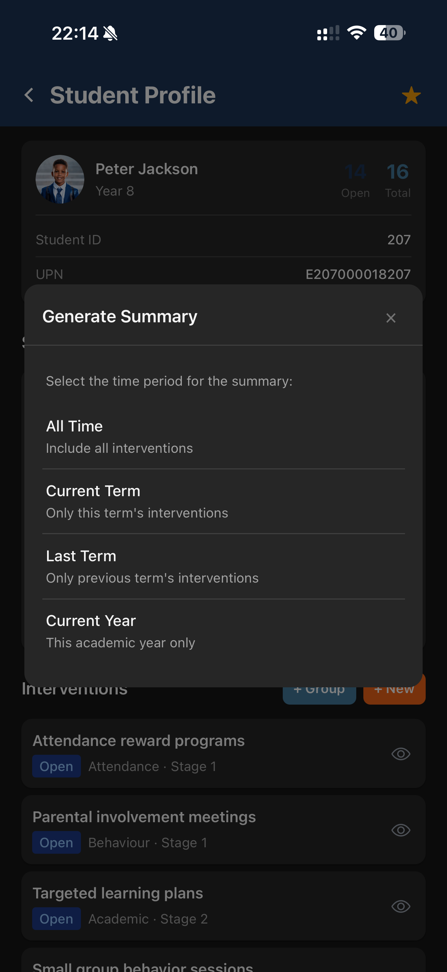The height and width of the screenshot is (972, 447).
Task: Choose Current Term for the summary
Action: (x=223, y=502)
